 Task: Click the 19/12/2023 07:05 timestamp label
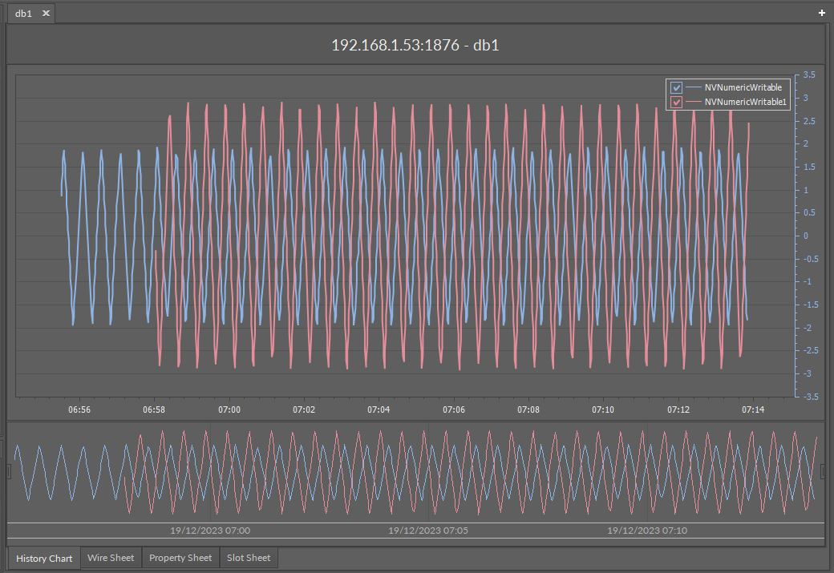point(428,530)
